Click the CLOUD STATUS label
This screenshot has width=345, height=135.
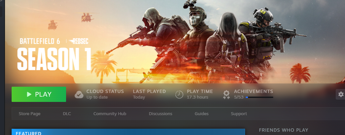pyautogui.click(x=105, y=91)
